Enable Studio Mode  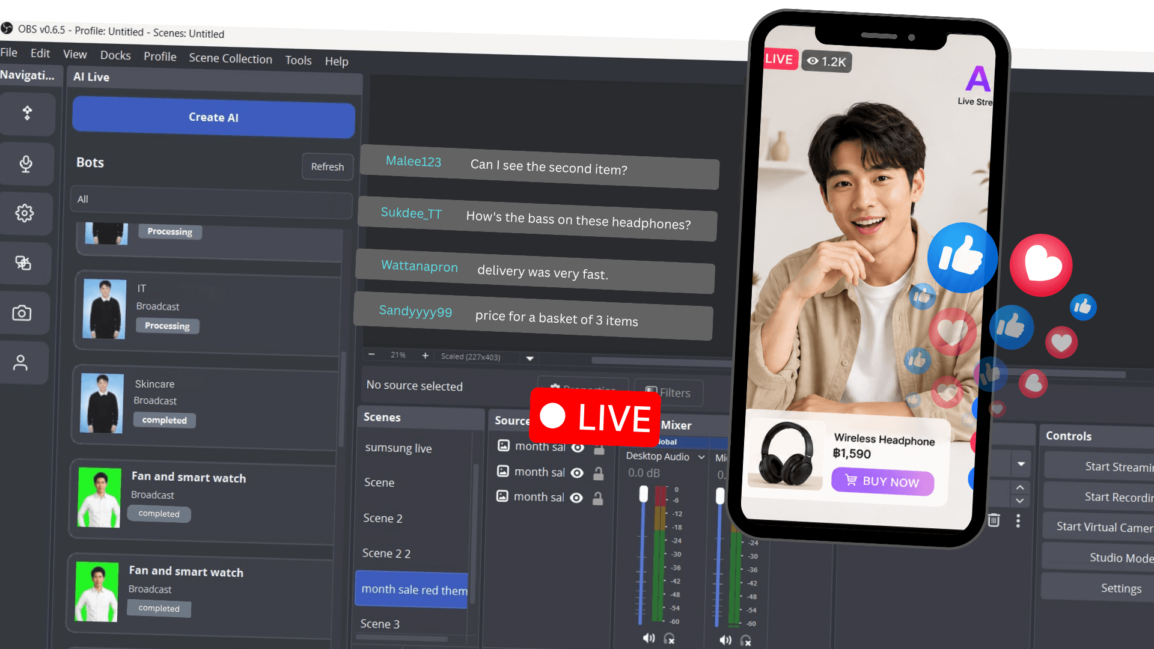pos(1098,557)
